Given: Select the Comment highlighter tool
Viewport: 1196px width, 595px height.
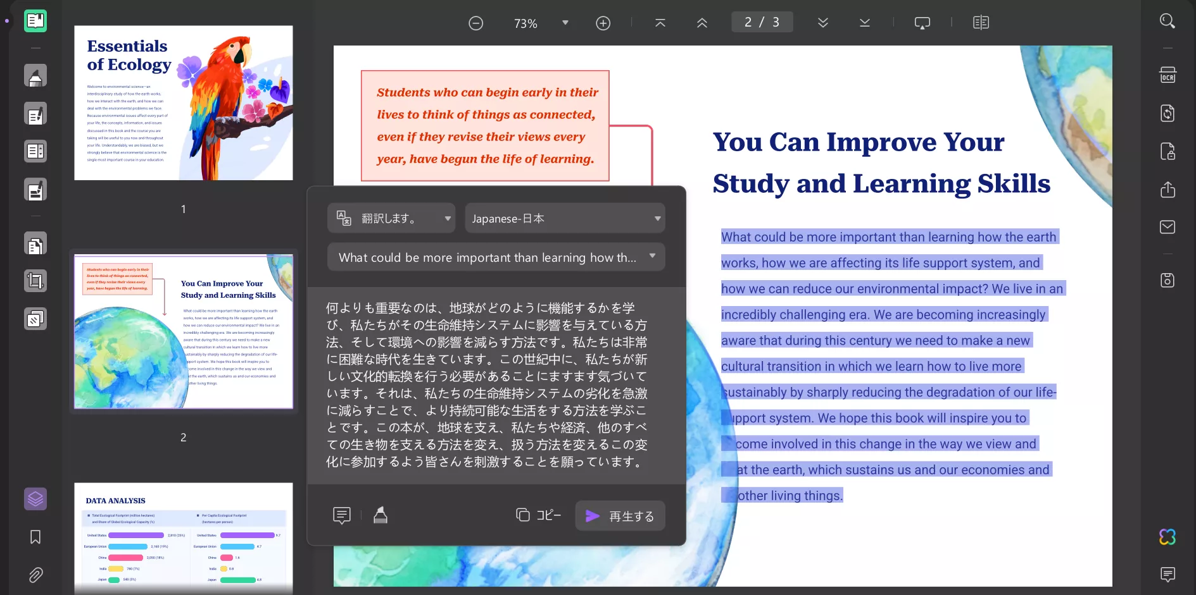Looking at the screenshot, I should pos(35,76).
